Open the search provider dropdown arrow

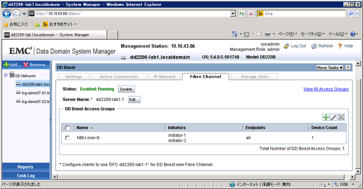click(357, 14)
